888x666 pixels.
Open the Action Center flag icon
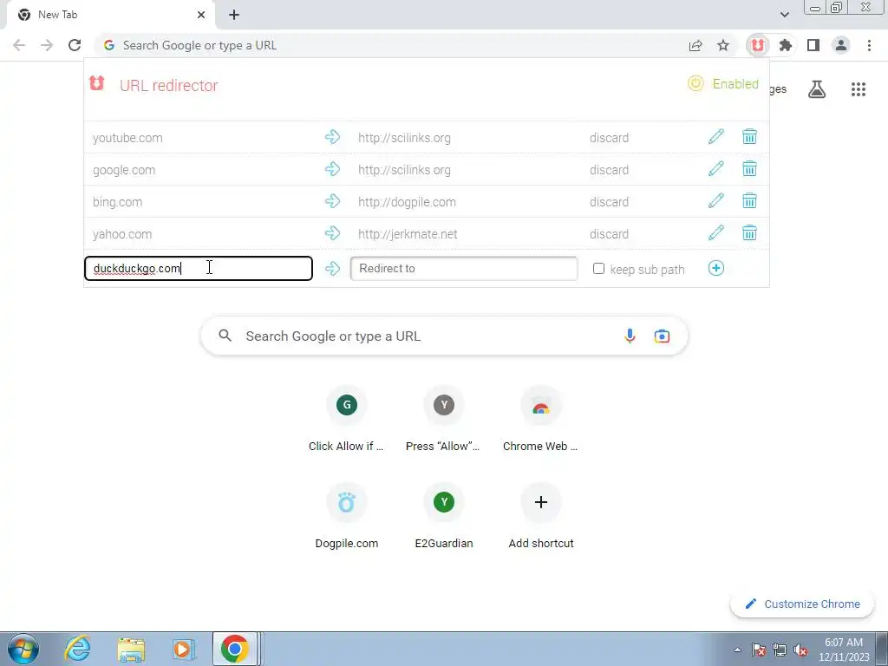(758, 650)
